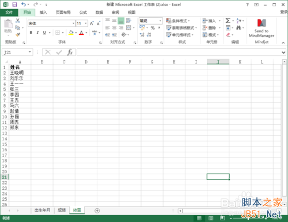Apply comma style number format

tap(159, 28)
